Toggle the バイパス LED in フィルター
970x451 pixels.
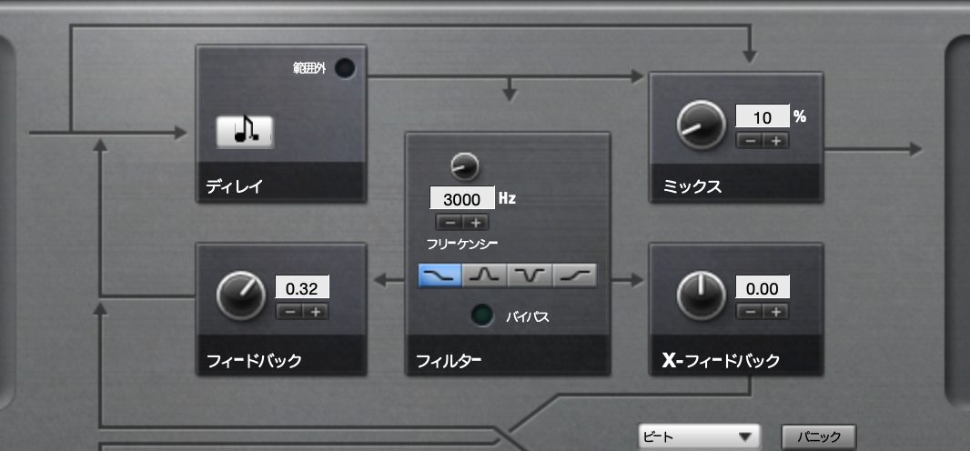tap(482, 316)
